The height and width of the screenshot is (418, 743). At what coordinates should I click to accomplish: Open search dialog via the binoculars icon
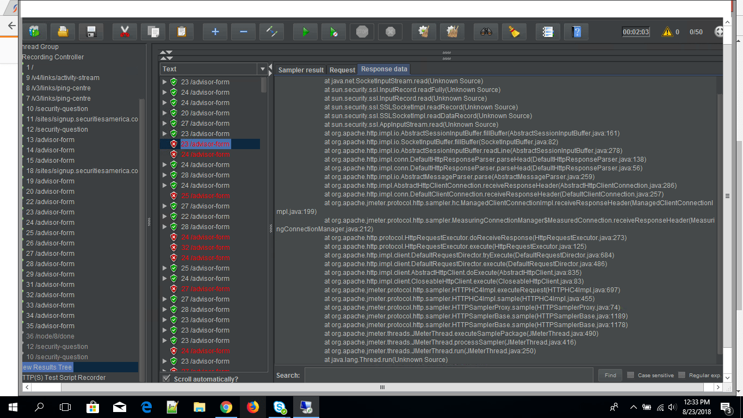coord(486,32)
